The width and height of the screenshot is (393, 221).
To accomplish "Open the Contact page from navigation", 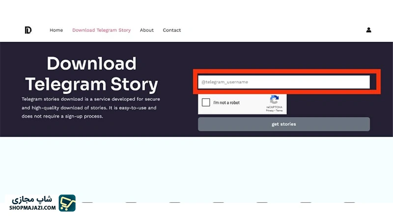I will [172, 30].
